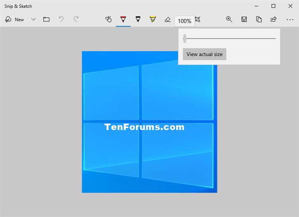This screenshot has width=299, height=217.
Task: Maximize the Snip & Sketch window
Action: [273, 6]
